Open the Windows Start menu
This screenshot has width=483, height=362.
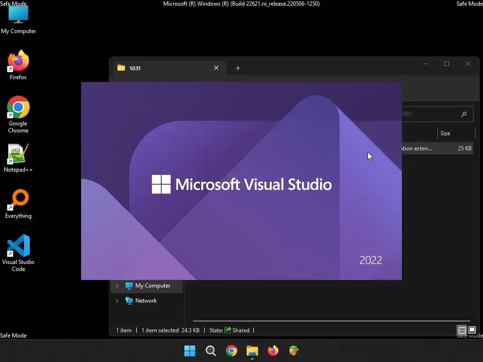tap(190, 351)
